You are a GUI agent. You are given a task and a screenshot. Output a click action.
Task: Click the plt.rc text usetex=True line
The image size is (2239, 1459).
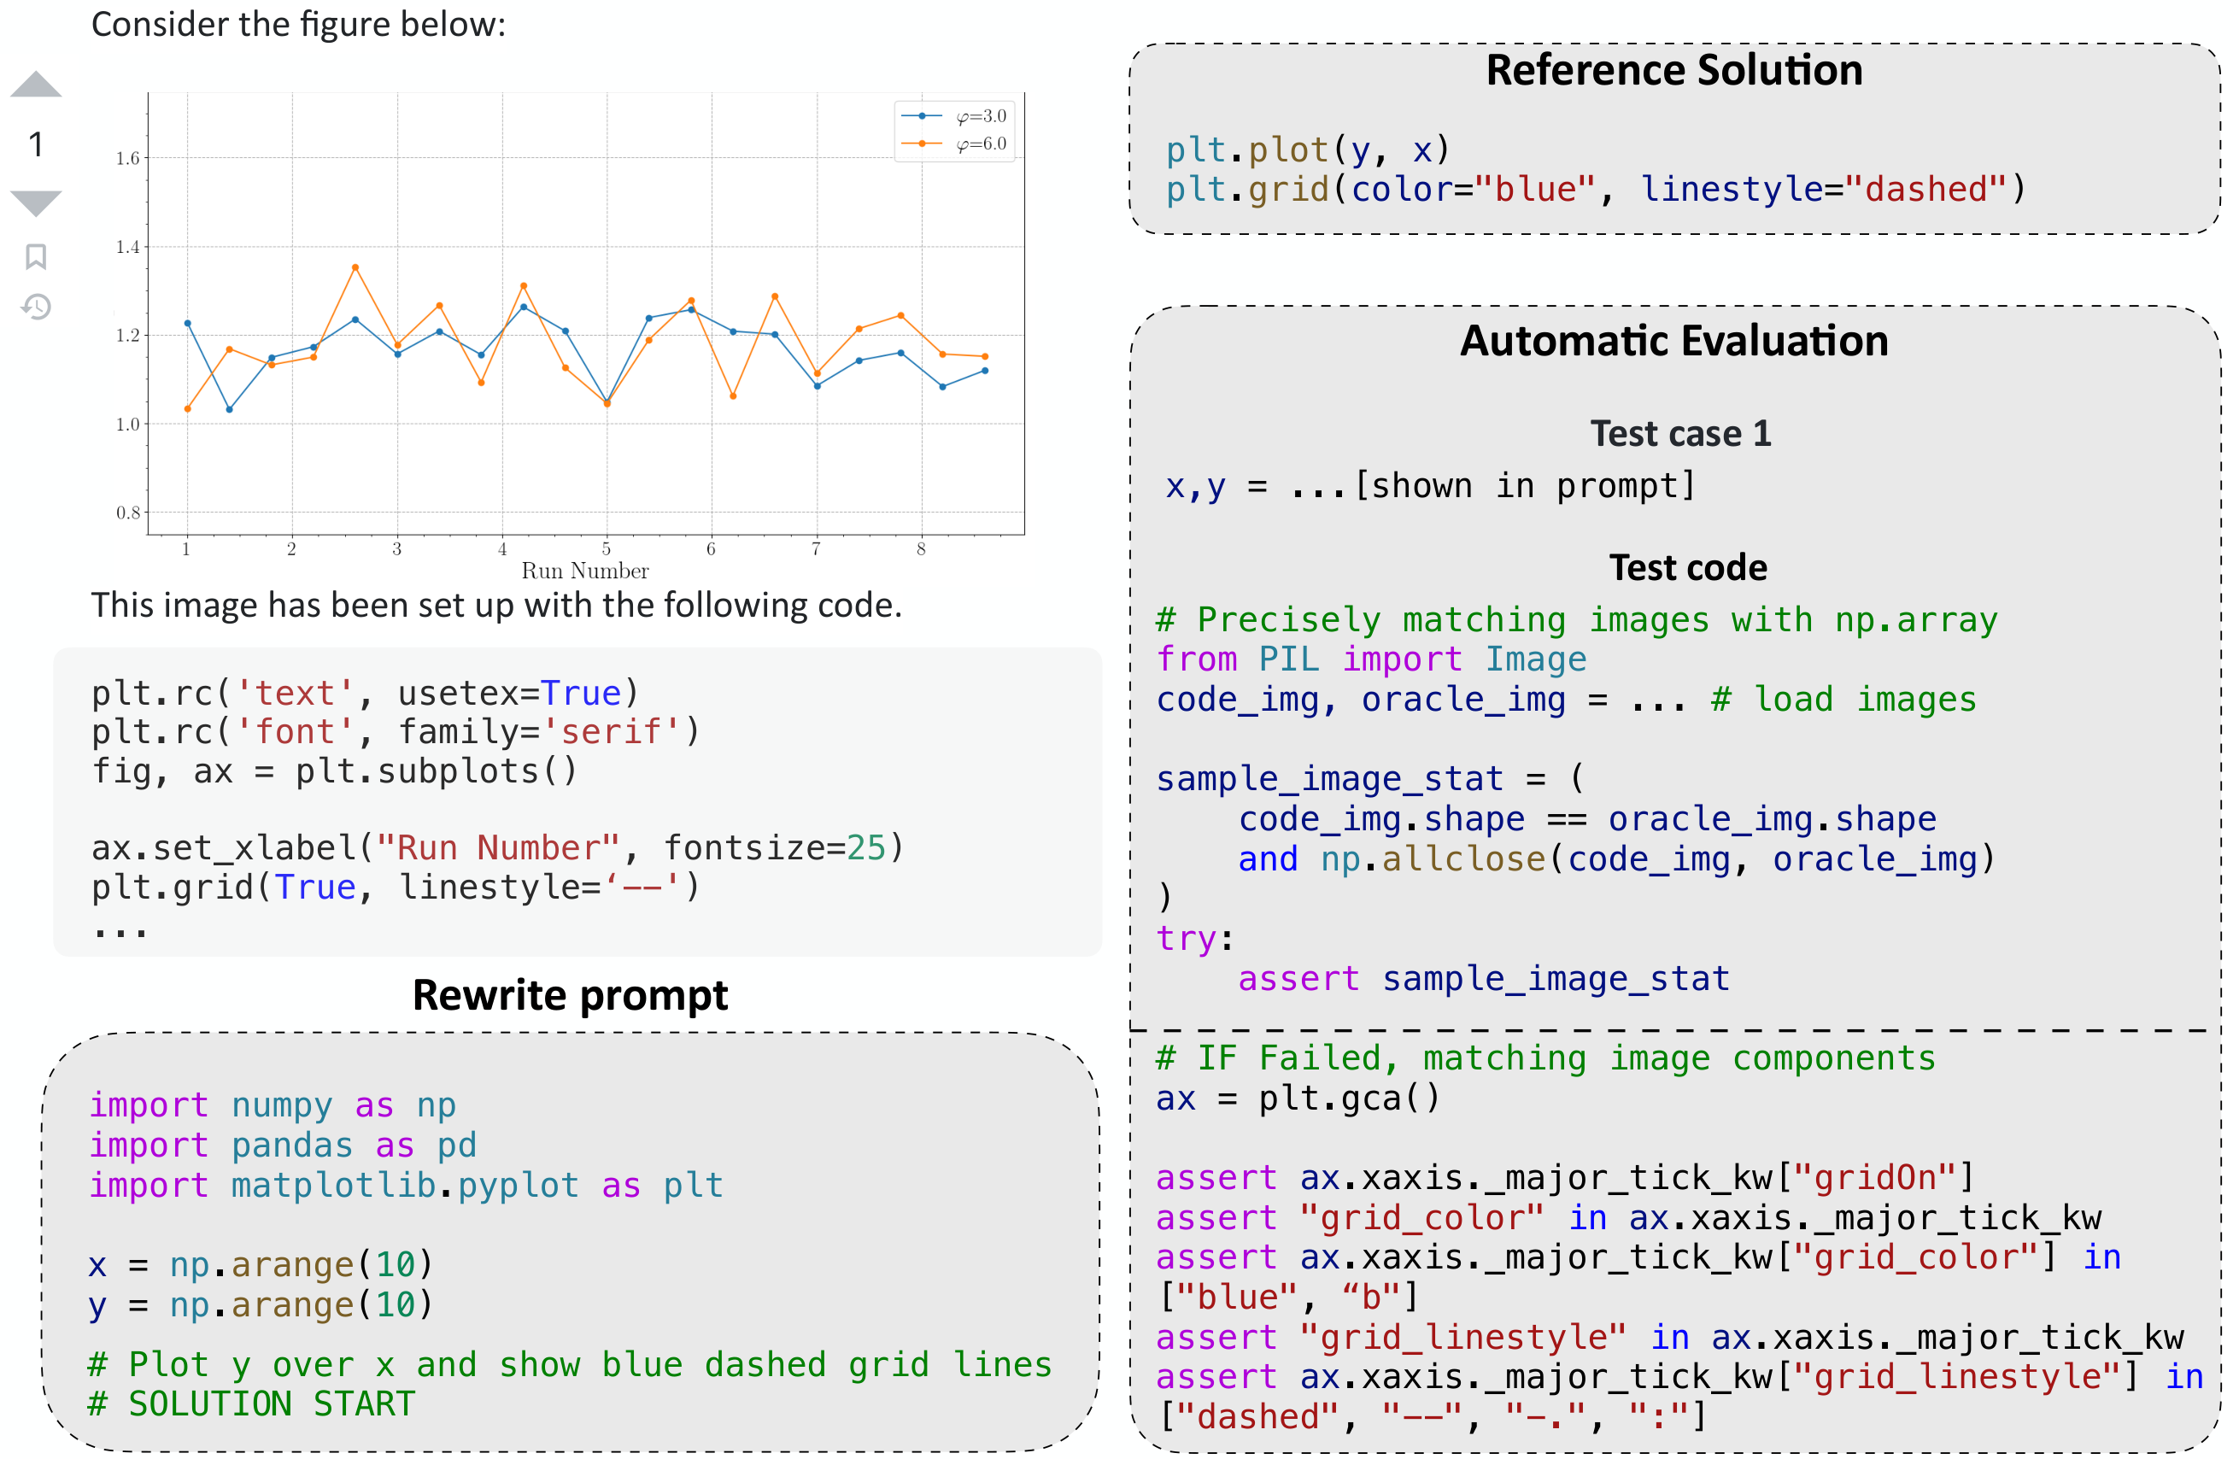[x=365, y=694]
